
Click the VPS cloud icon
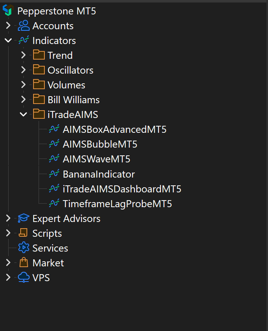click(24, 277)
